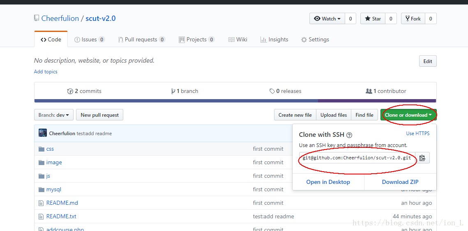
Task: View the 2 commits link
Action: click(85, 91)
